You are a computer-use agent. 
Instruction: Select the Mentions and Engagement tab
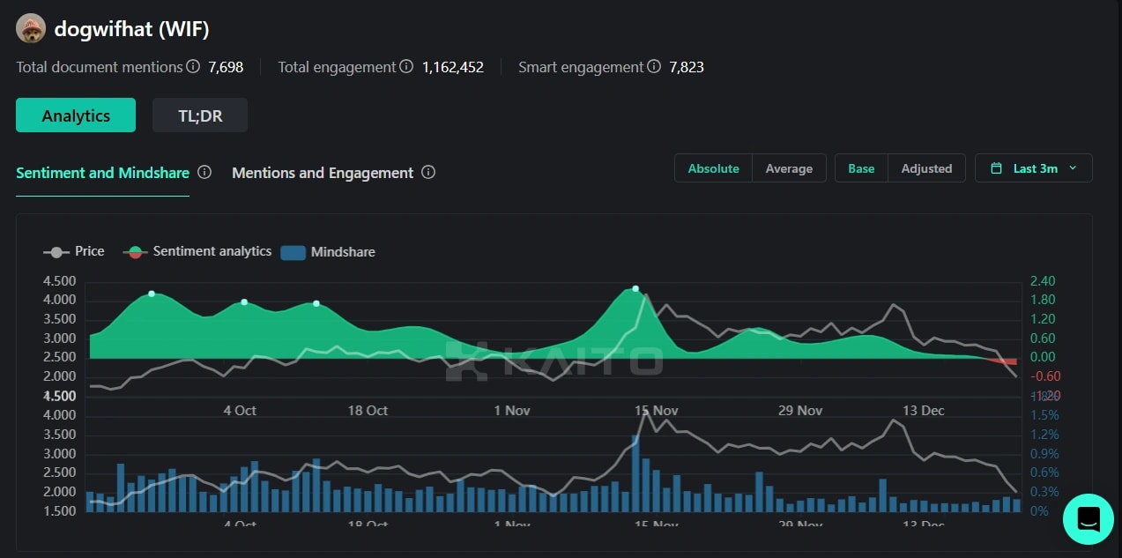(x=322, y=173)
